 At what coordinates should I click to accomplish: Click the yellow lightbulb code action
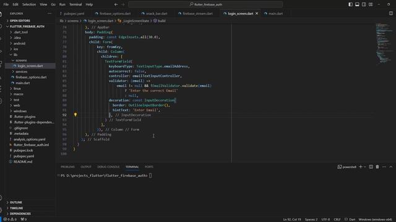point(75,115)
